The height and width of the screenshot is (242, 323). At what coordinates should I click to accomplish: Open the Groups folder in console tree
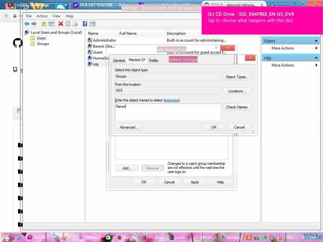(x=43, y=44)
